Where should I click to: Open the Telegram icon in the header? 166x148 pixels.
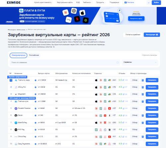coord(148,3)
